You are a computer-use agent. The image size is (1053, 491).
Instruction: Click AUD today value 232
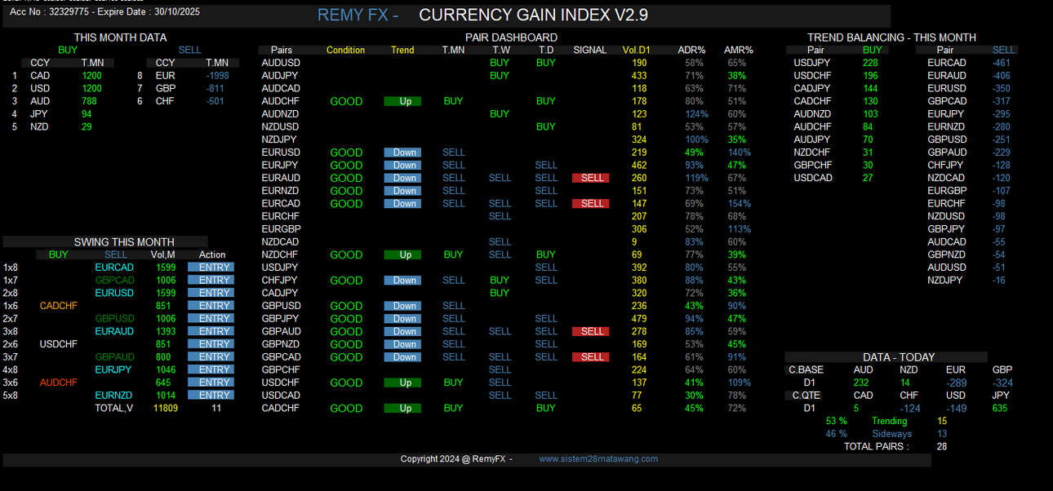coord(861,383)
